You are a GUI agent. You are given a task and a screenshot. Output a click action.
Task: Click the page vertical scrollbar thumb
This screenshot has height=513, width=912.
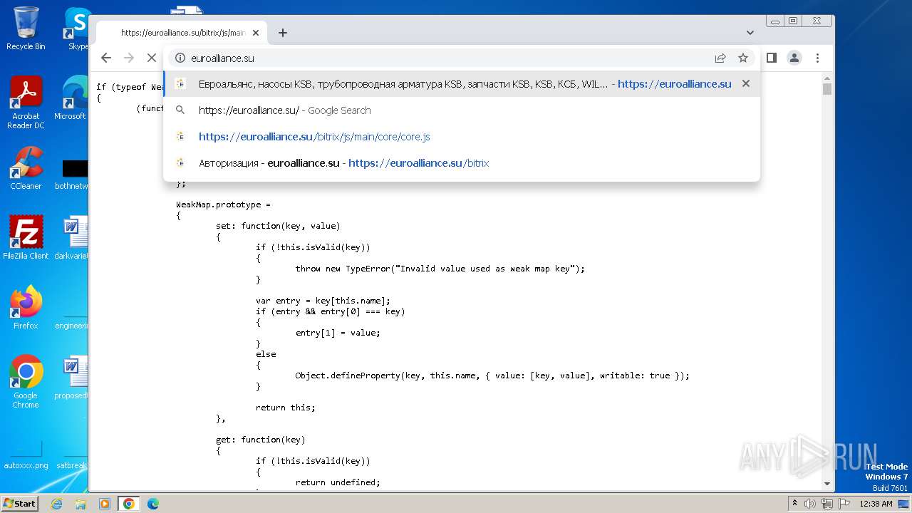click(x=826, y=89)
